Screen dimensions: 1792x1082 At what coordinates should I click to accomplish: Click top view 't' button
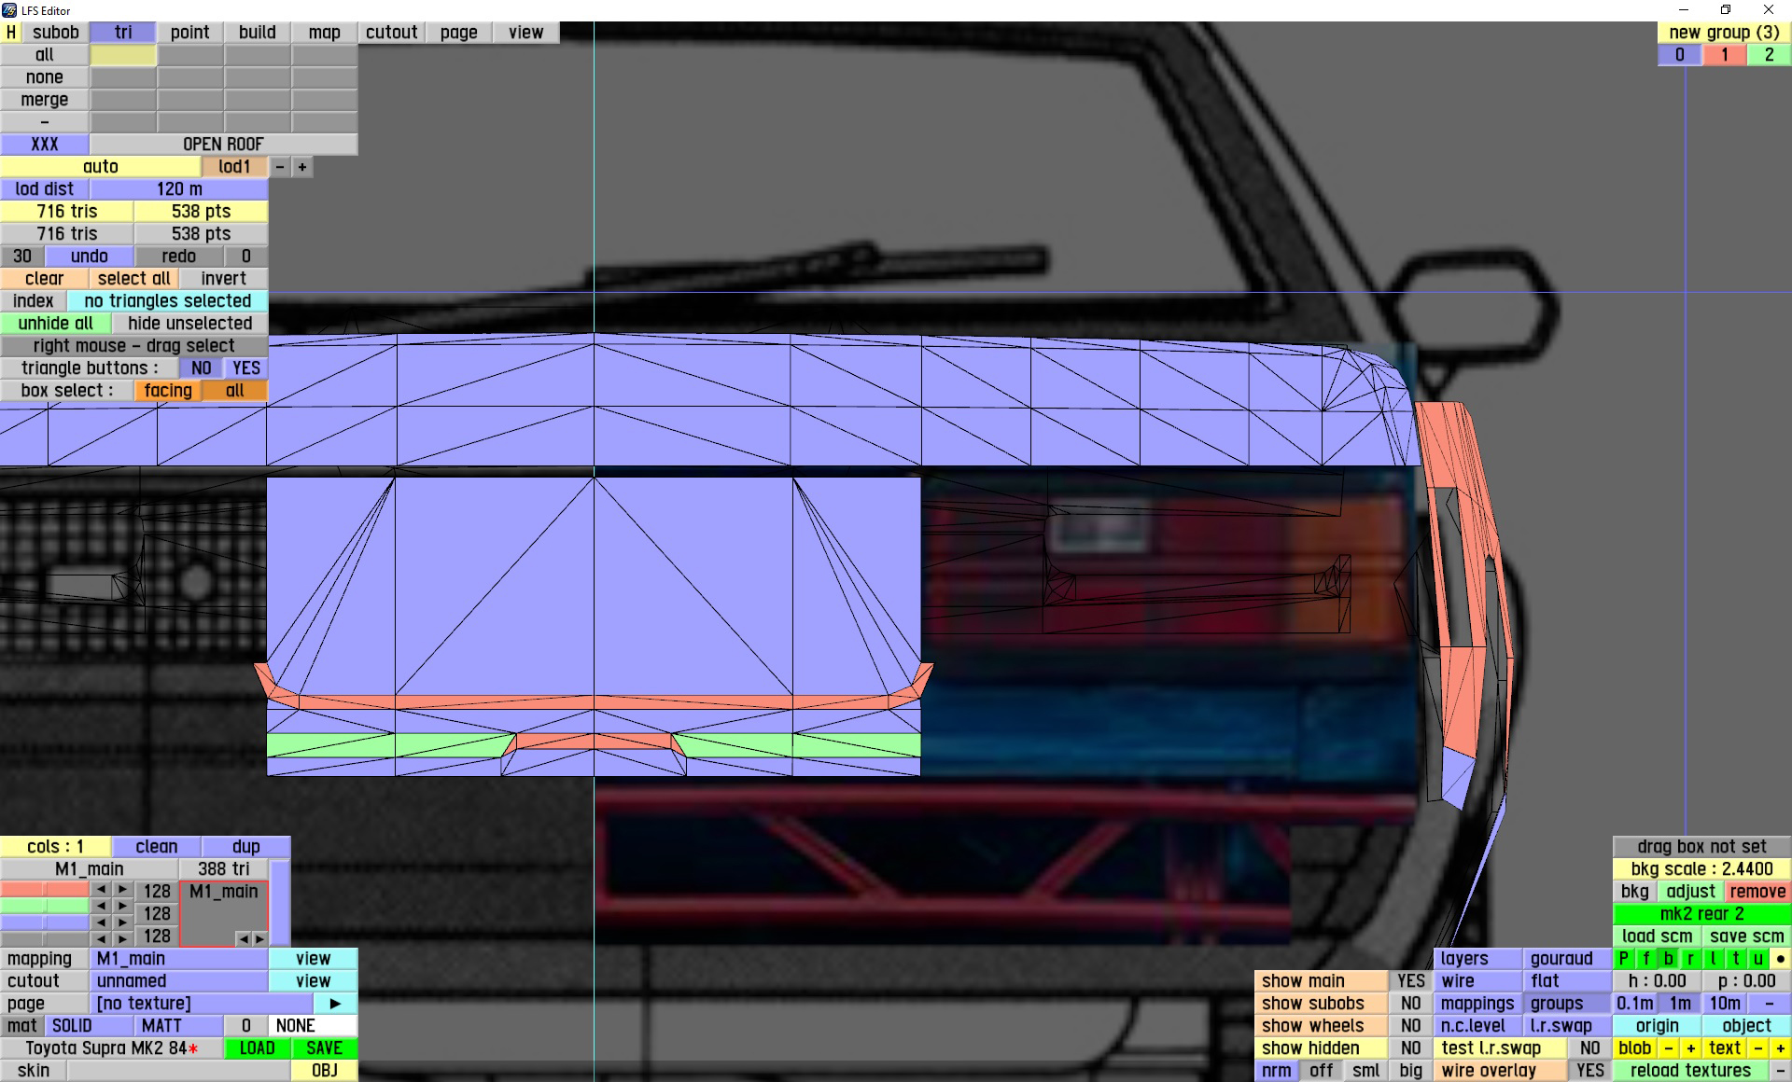(1736, 958)
